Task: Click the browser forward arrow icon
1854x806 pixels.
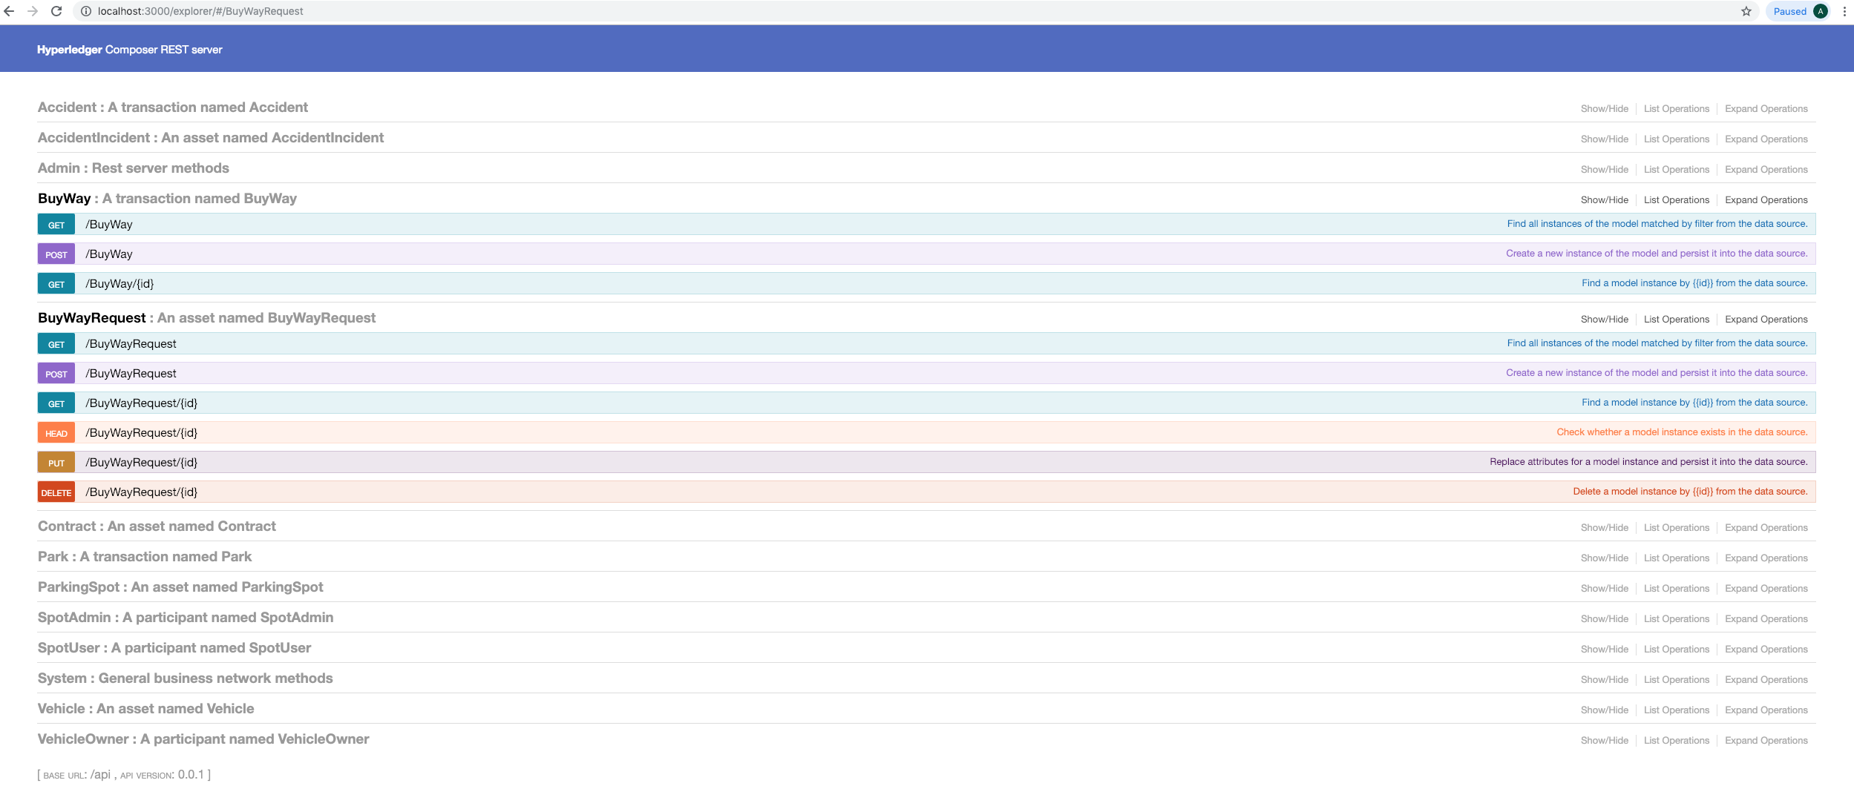Action: pos(33,11)
